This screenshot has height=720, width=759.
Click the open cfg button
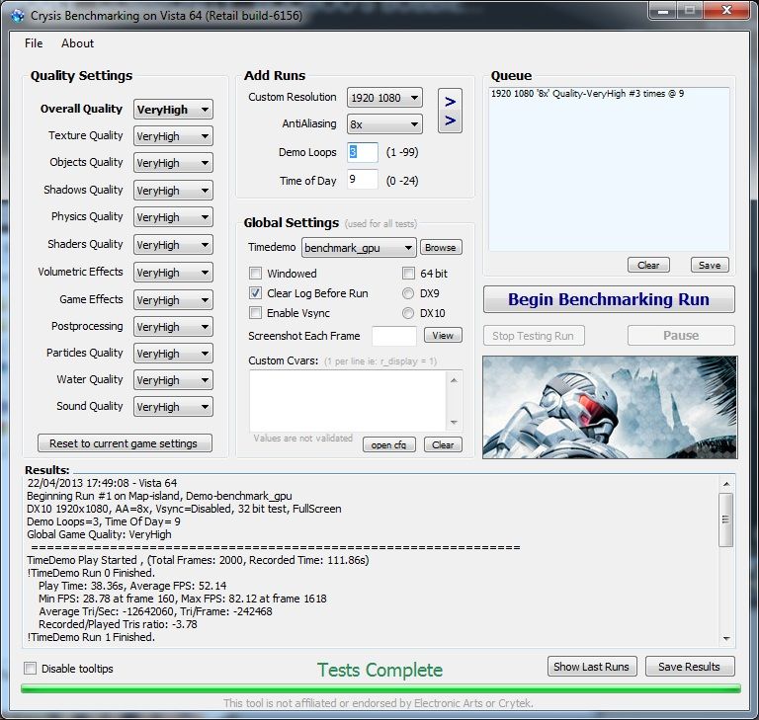coord(388,444)
